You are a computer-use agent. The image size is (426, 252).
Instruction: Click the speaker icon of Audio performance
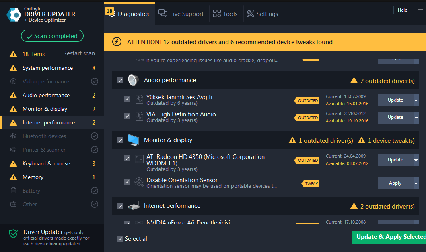pos(133,80)
